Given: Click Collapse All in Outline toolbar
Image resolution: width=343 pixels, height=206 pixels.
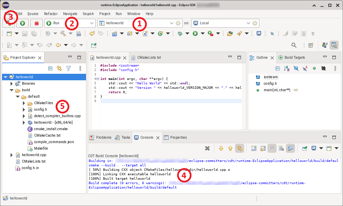Looking at the screenshot, I should click(x=278, y=69).
